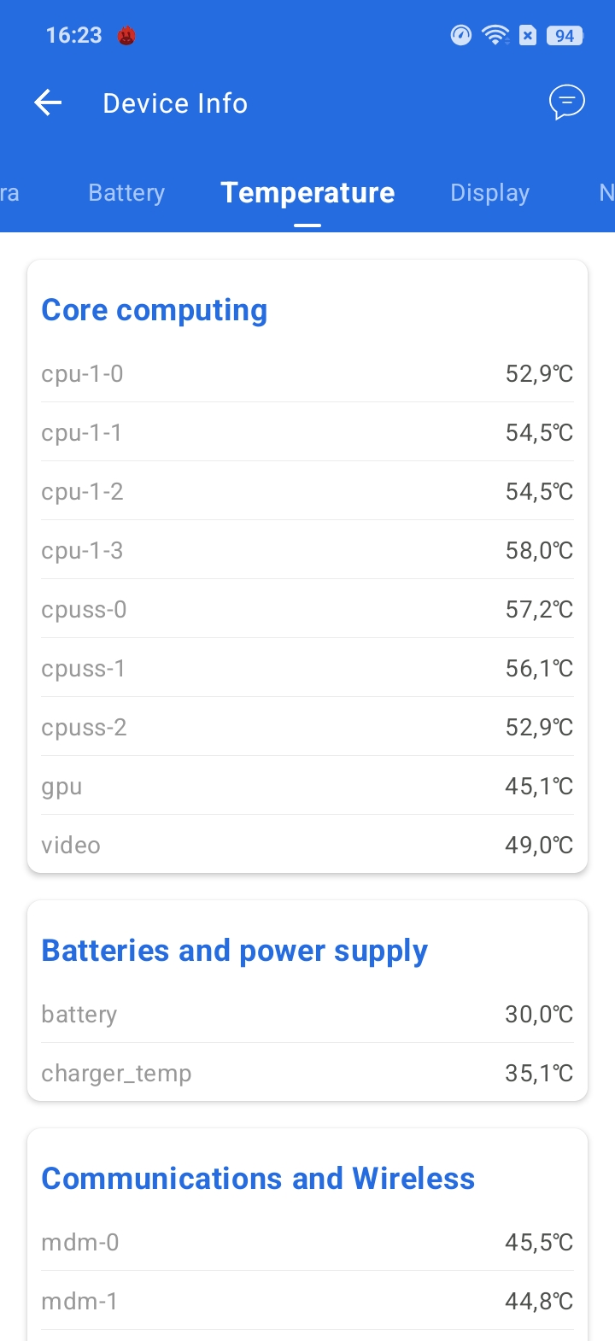The image size is (615, 1341).
Task: Tap the gpu temperature row
Action: [307, 787]
